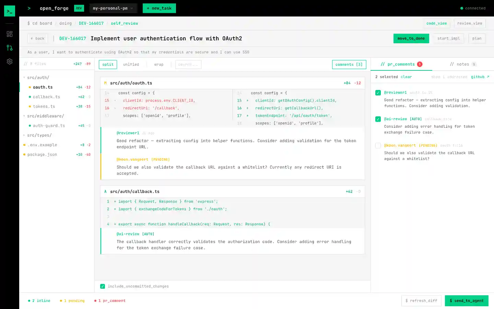Click the yellow pending indicator in status bar
Image resolution: width=494 pixels, height=309 pixels.
point(72,300)
